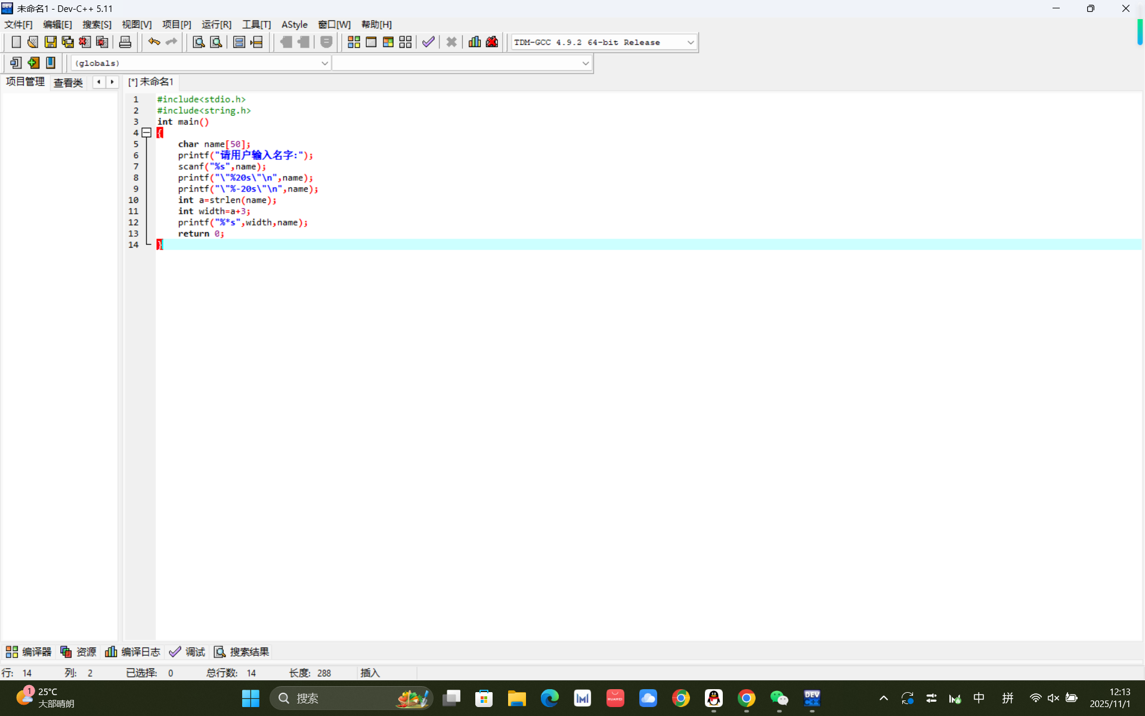Click the Save file floppy icon

[50, 42]
